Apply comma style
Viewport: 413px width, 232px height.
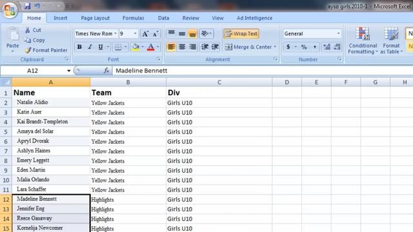[x=314, y=47]
